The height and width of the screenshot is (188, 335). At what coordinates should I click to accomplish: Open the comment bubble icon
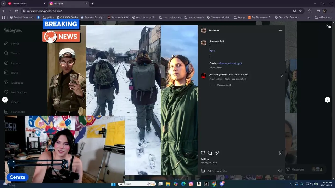[x=210, y=153]
